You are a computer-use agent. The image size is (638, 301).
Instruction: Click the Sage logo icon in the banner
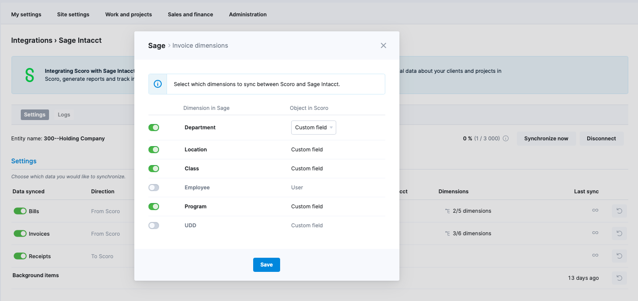point(29,75)
